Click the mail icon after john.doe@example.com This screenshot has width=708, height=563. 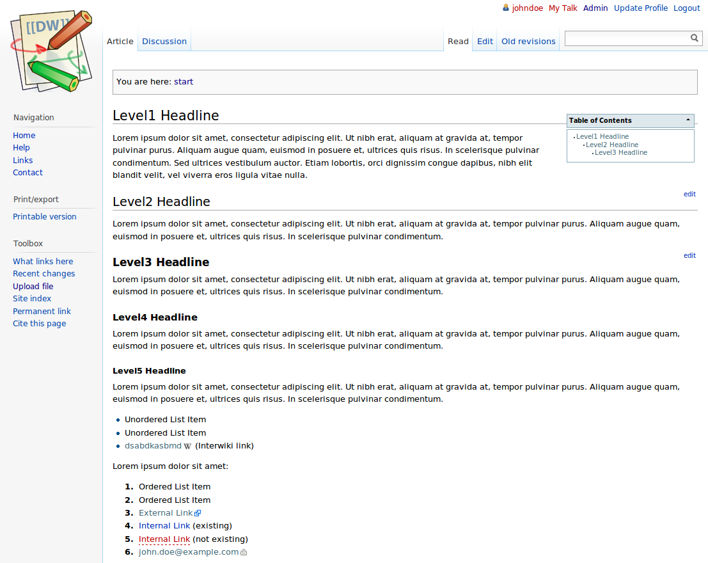tap(244, 552)
